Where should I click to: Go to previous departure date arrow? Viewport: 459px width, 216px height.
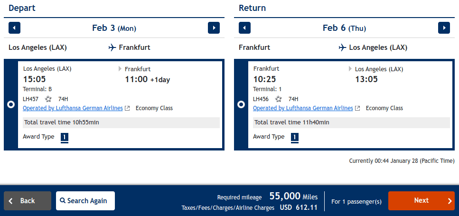coord(15,28)
